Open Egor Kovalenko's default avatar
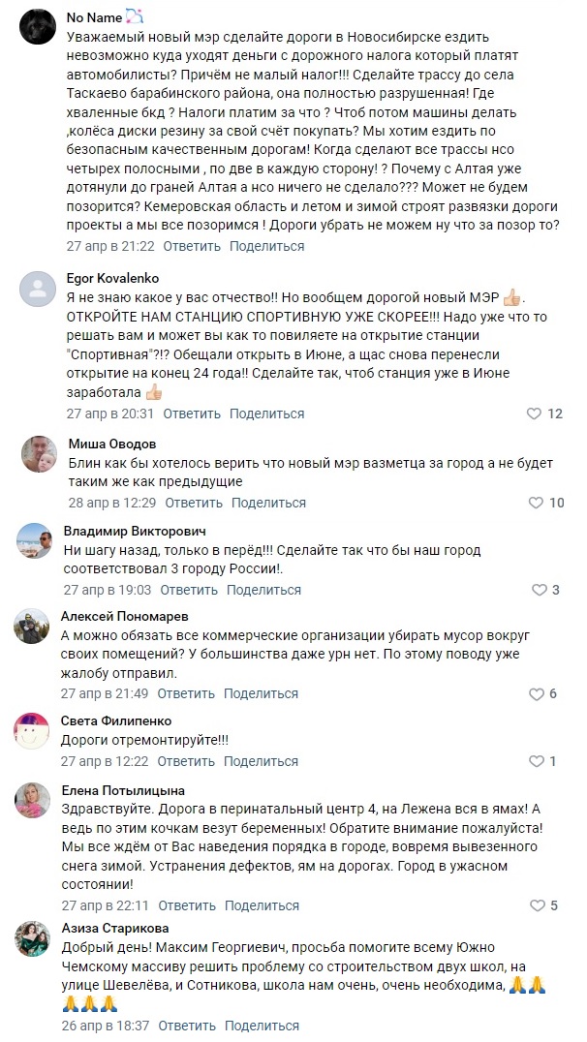 click(x=37, y=288)
